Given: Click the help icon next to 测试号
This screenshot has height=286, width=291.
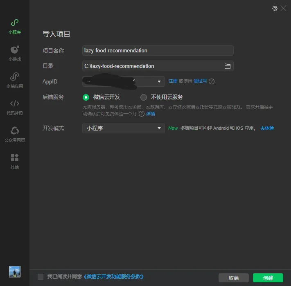Looking at the screenshot, I should click(x=212, y=81).
